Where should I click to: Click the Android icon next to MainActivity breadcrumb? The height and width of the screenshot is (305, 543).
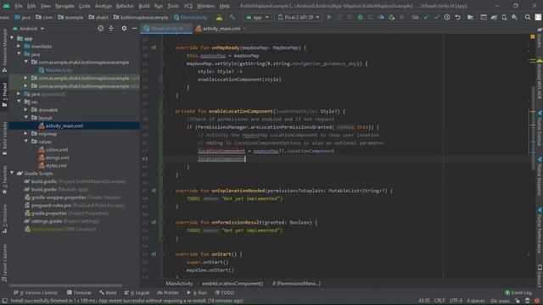coord(219,17)
